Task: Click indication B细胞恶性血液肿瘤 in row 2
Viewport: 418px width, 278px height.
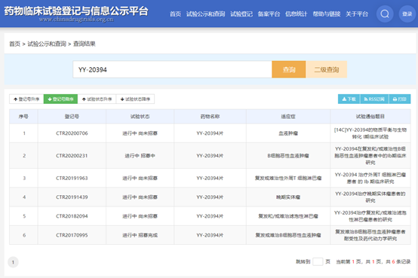Action: (x=288, y=155)
